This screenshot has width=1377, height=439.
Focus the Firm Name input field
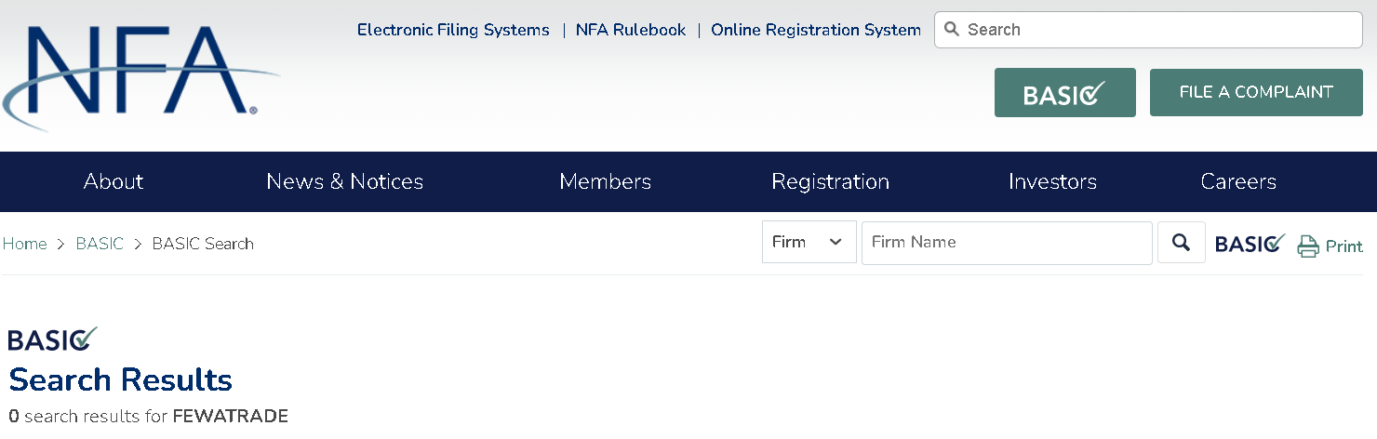[1006, 242]
